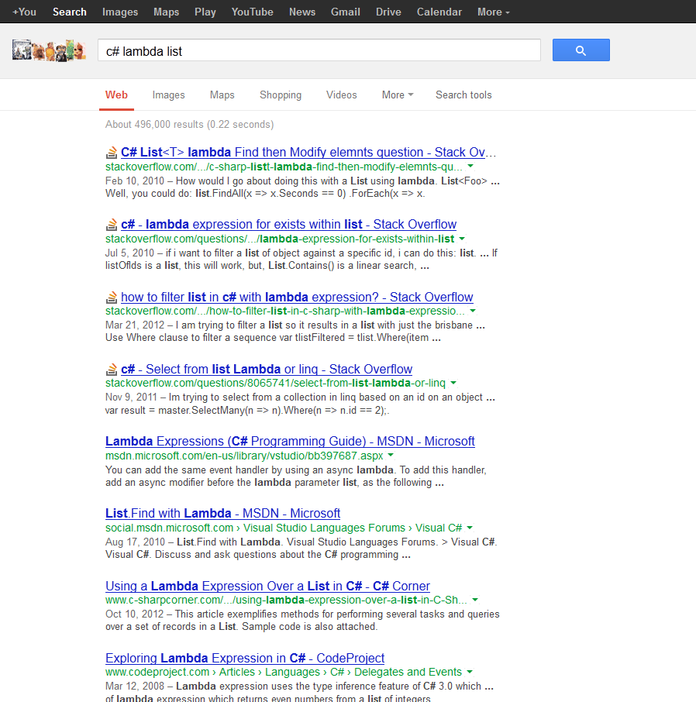Open Play in the top bar

coord(205,12)
